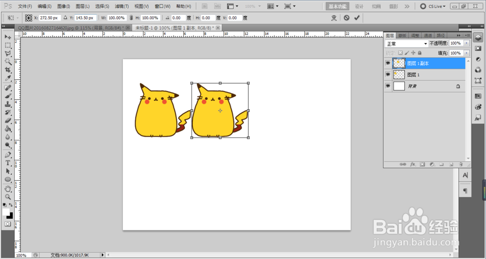Open the Layers panel options menu
The image size is (486, 259).
tap(468, 35)
